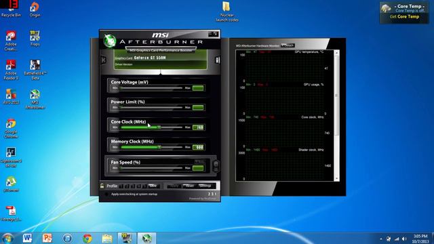The height and width of the screenshot is (244, 434).
Task: Click the volume icon in system tray
Action: point(404,239)
